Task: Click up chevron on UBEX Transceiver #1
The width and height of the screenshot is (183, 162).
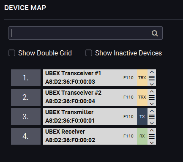Action: (x=152, y=72)
